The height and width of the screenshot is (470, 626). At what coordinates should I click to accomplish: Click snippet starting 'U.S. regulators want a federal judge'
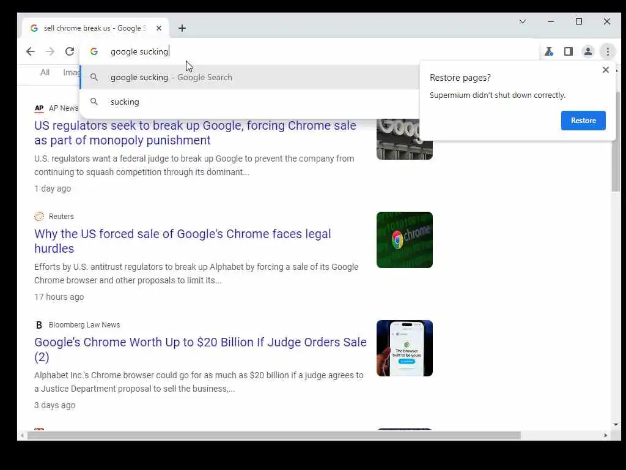click(194, 165)
